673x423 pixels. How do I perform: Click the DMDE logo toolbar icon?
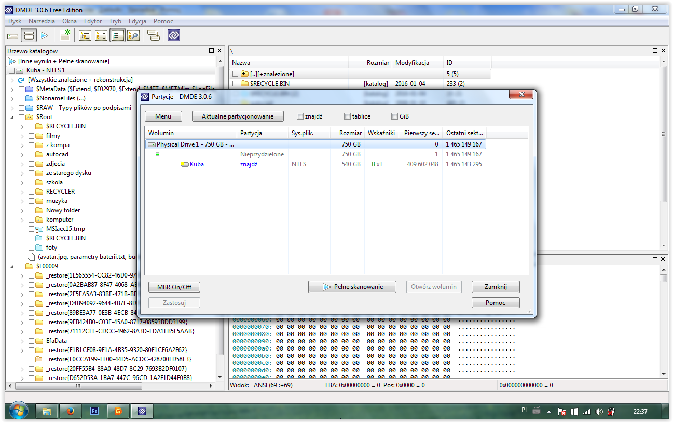[x=174, y=36]
